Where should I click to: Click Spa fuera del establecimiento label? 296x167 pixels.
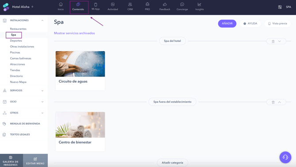(x=172, y=102)
